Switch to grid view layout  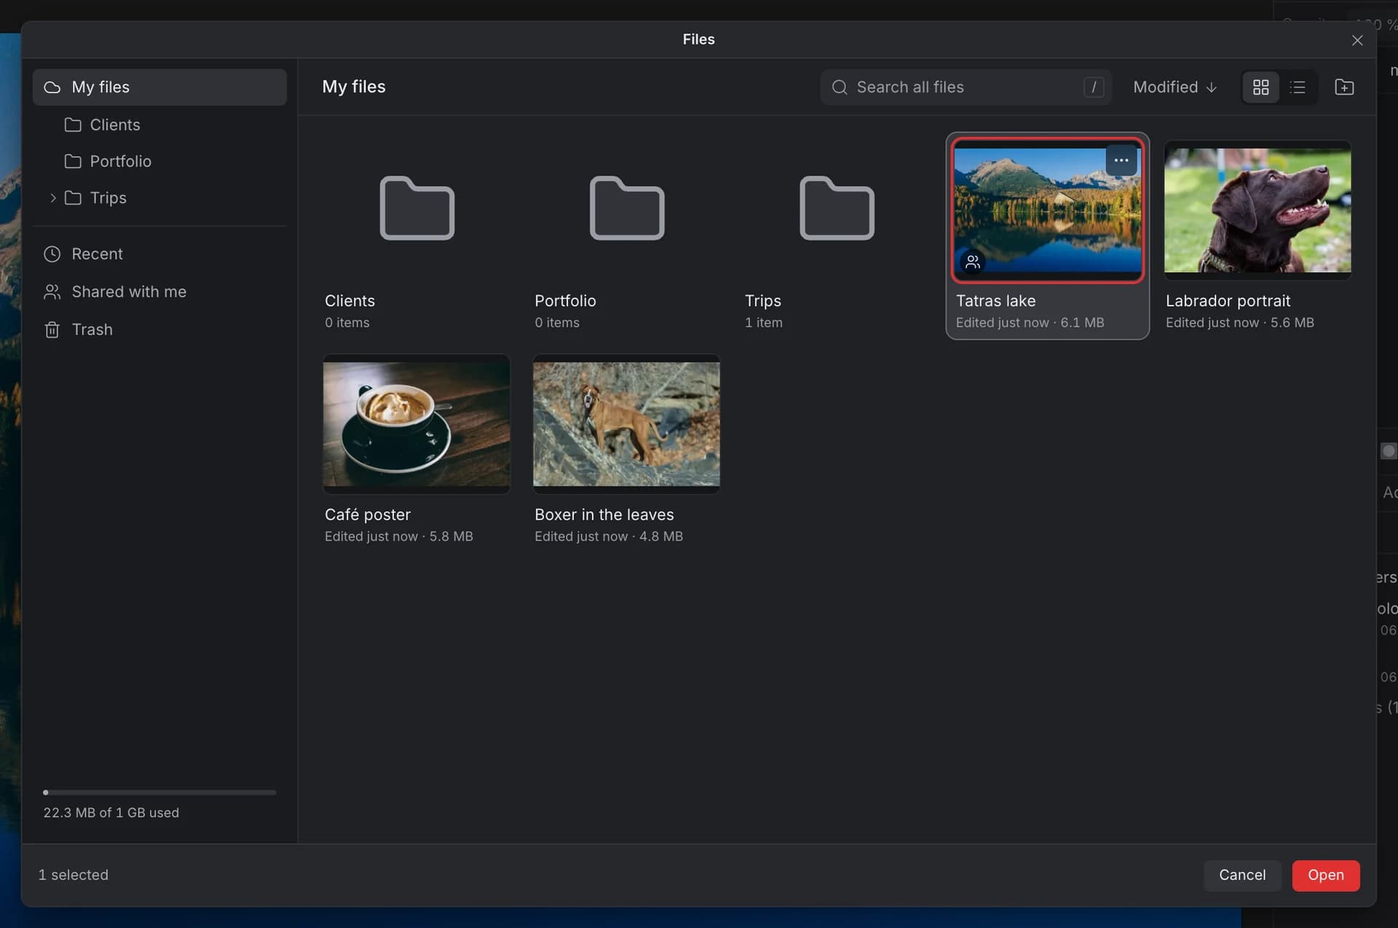click(x=1260, y=87)
